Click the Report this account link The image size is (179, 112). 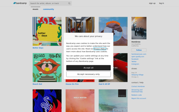pos(139,98)
